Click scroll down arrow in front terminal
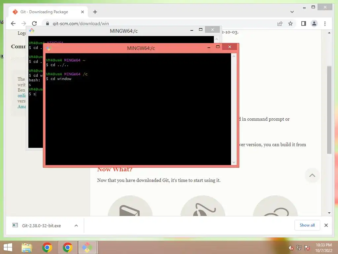 (x=234, y=162)
